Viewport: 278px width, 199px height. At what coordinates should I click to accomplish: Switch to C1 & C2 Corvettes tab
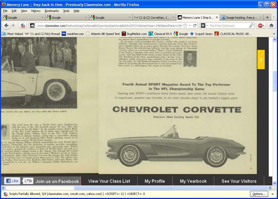[154, 17]
